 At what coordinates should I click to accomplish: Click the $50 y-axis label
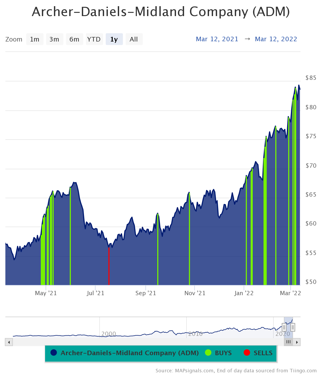tap(311, 282)
